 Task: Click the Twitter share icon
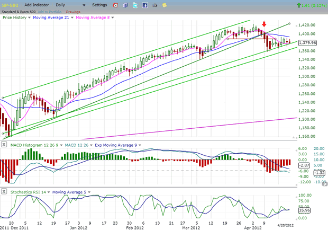pyautogui.click(x=135, y=5)
